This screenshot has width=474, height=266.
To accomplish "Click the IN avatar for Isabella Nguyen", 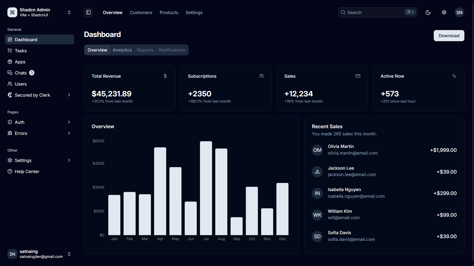I will 317,193.
